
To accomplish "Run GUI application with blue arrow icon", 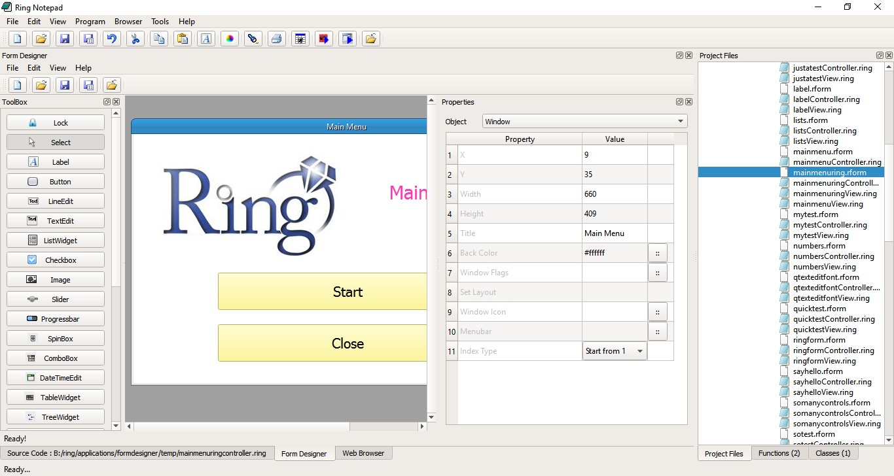I will (348, 39).
